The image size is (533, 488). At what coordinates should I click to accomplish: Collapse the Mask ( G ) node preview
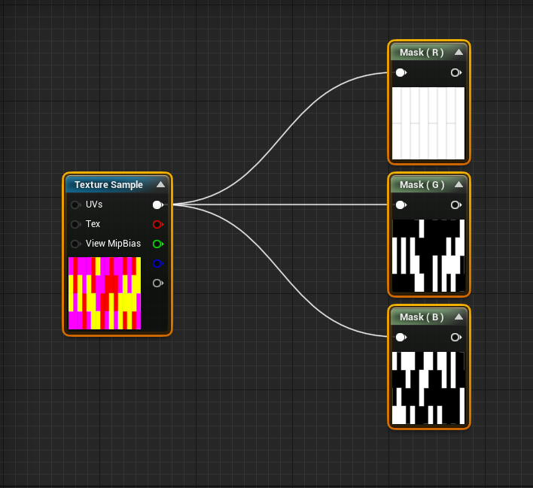click(x=459, y=184)
